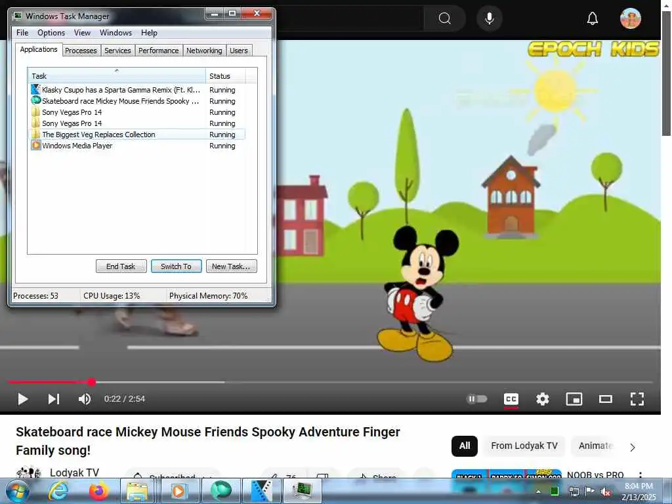The image size is (672, 504).
Task: Show hidden system tray icons arrow
Action: tap(538, 492)
